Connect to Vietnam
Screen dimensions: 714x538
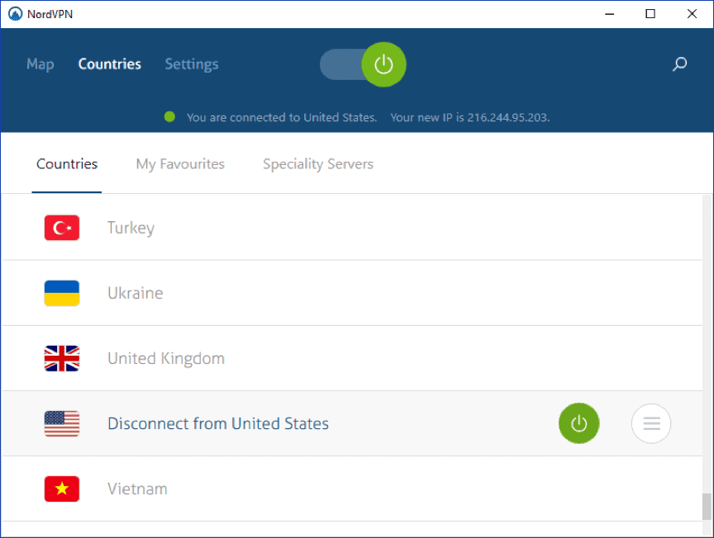tap(352, 488)
